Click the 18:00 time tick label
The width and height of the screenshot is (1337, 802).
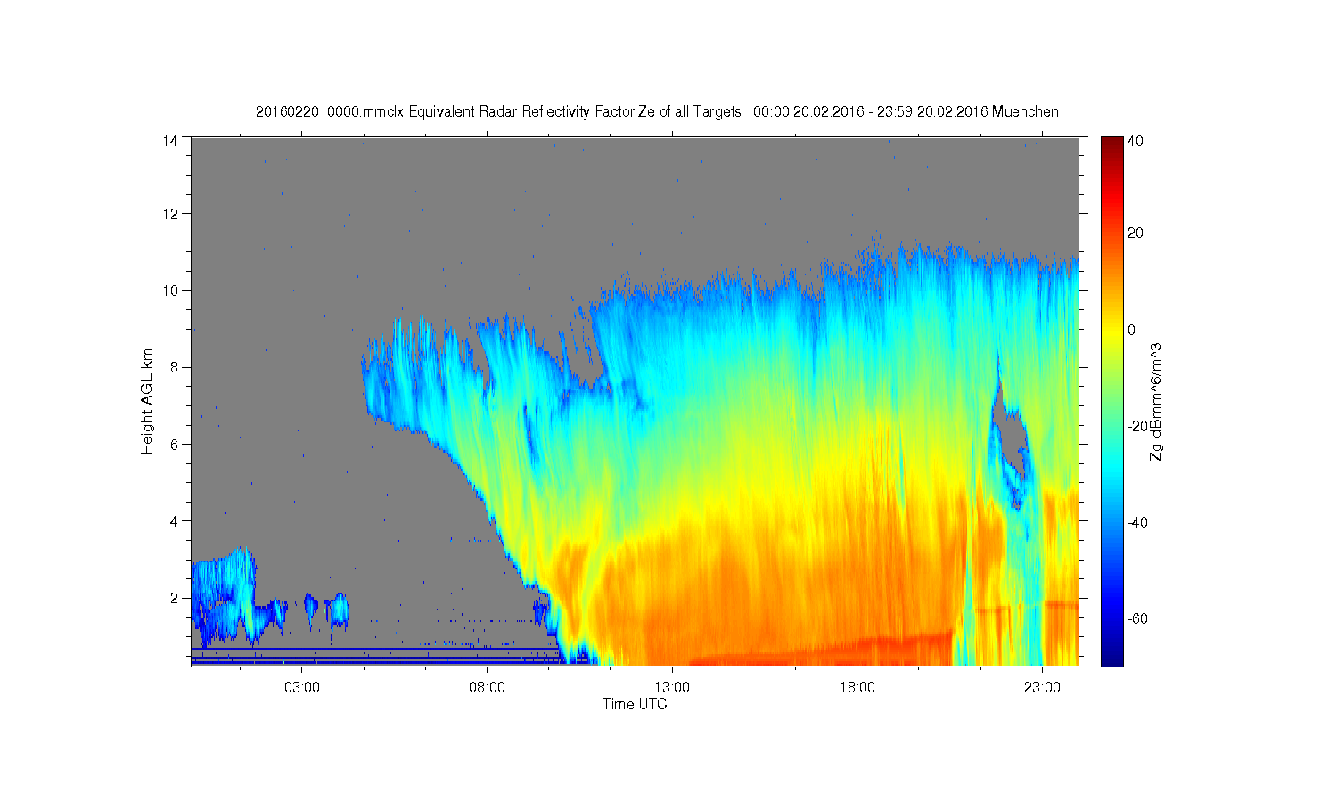pos(857,688)
